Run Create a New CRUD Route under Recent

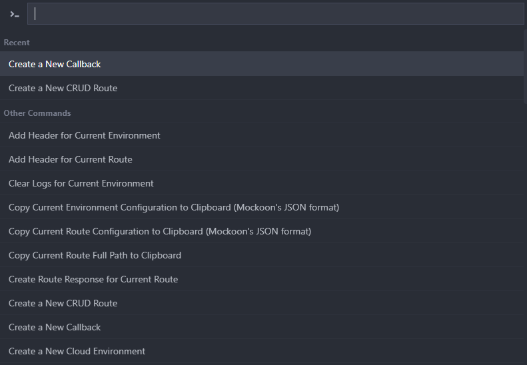[x=63, y=88]
